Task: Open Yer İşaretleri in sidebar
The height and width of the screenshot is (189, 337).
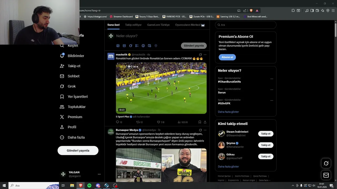Action: coord(74,97)
